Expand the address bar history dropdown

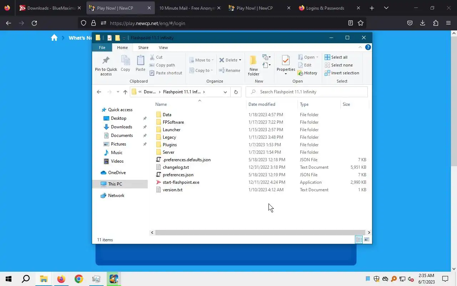[225, 92]
